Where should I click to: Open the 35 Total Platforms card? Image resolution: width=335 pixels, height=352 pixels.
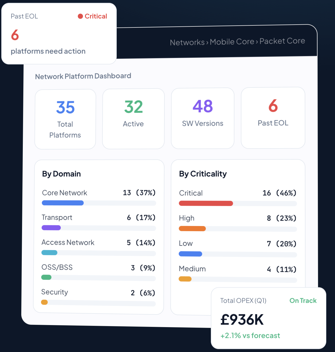(x=65, y=119)
